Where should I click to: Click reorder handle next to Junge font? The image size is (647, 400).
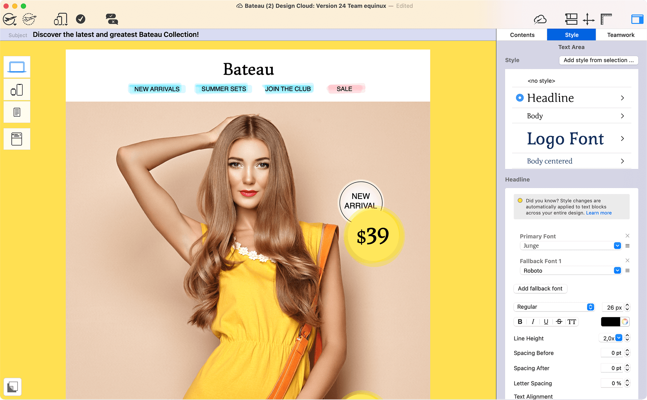pyautogui.click(x=627, y=246)
